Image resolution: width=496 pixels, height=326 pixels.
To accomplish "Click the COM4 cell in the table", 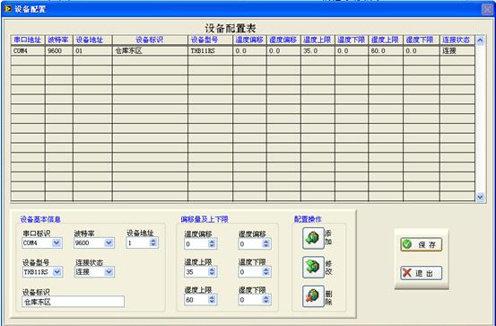I will [28, 50].
